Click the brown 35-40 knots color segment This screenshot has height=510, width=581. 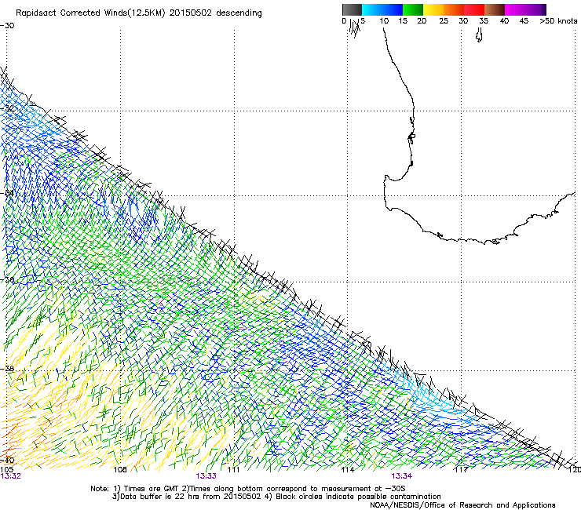pyautogui.click(x=495, y=9)
